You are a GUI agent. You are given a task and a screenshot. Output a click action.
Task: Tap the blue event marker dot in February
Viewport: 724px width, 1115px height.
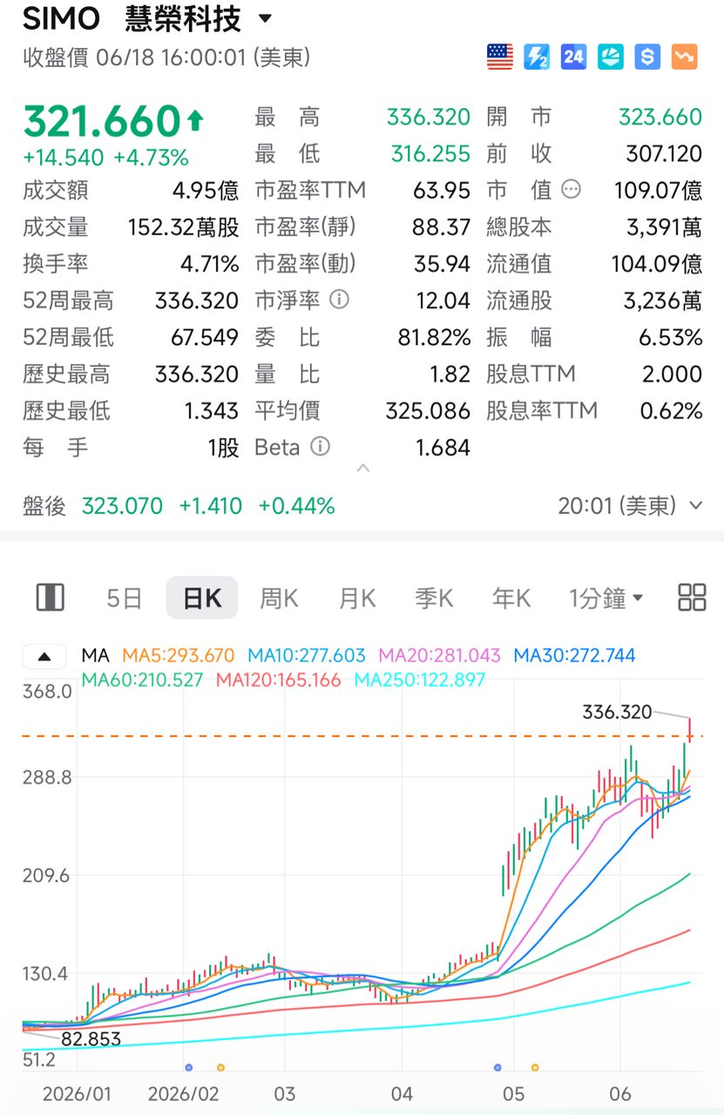[x=189, y=1067]
